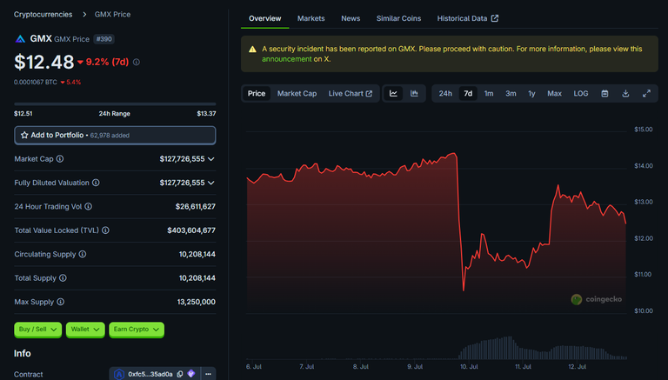Viewport: 668px width, 380px height.
Task: Click the $26,611,627 trading volume value
Action: (196, 207)
